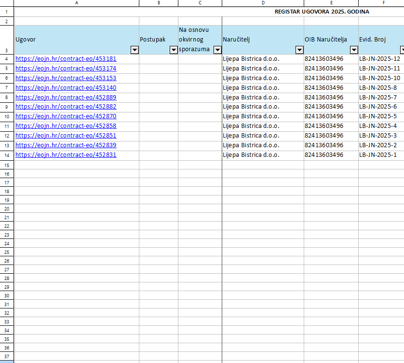Select column D header
Viewport: 404px width, 363px height.
coord(263,3)
